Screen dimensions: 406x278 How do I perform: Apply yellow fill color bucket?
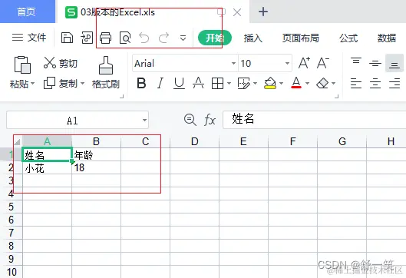[x=270, y=84]
